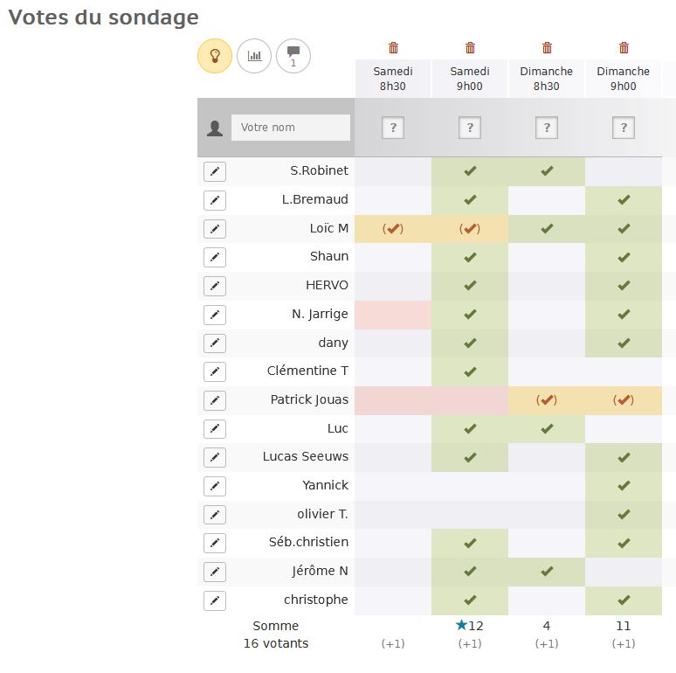Edit Loïc M's vote row
Screen dimensions: 676x673
(x=215, y=229)
